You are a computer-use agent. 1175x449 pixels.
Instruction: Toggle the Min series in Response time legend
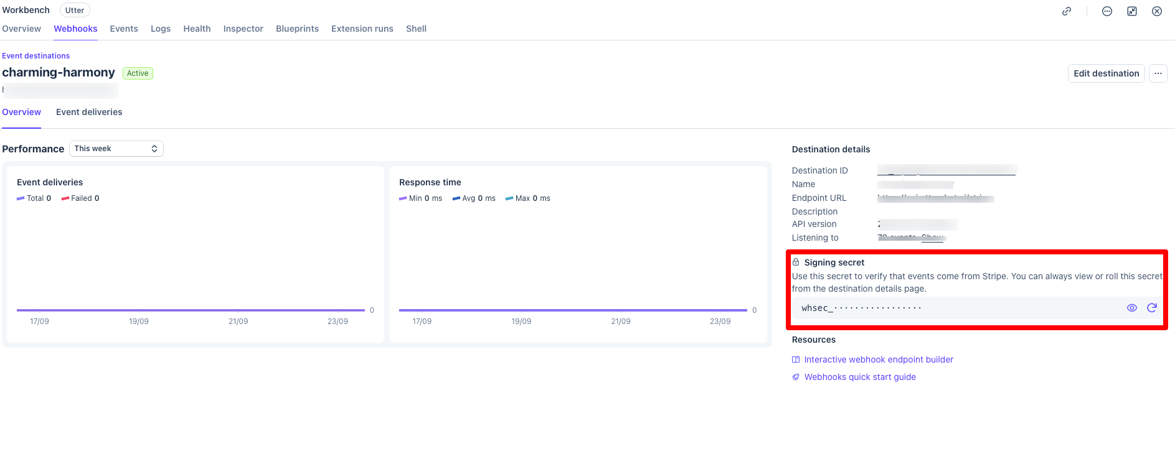point(421,198)
